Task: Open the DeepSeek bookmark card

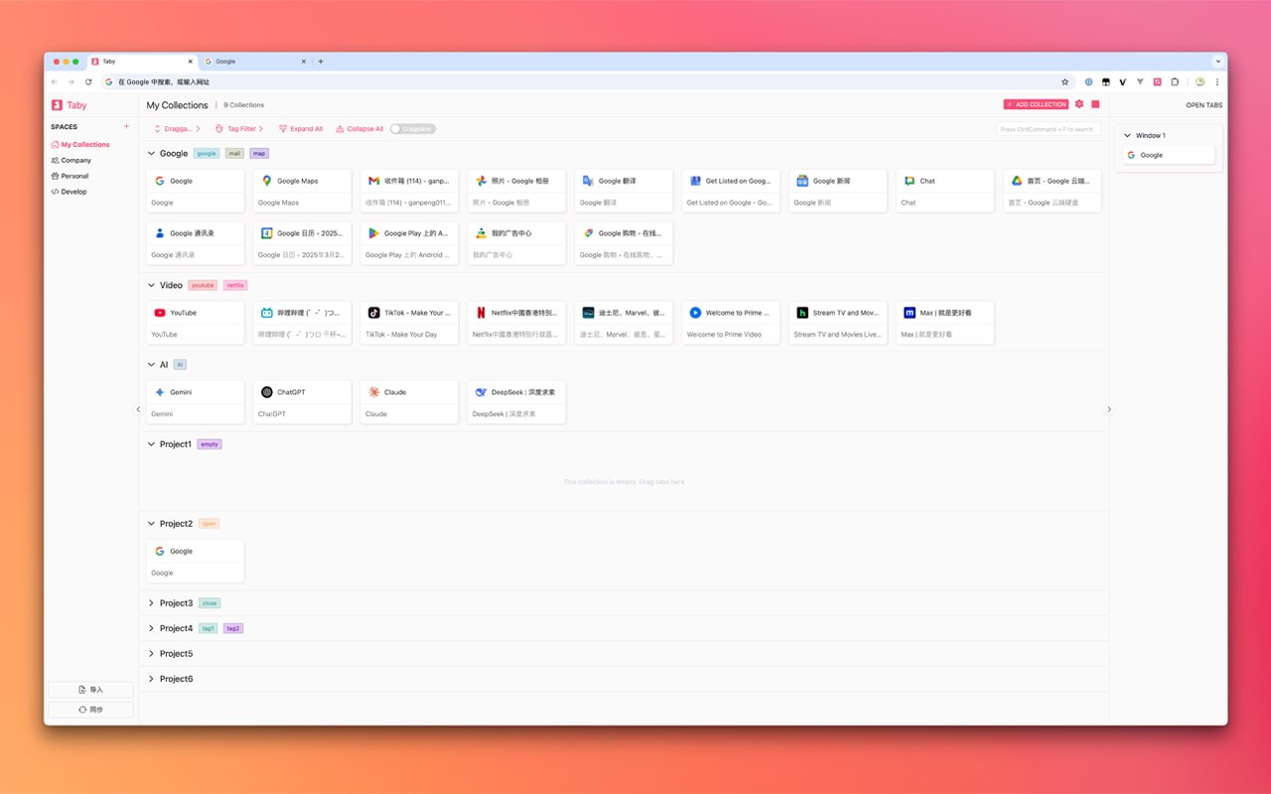Action: [517, 402]
